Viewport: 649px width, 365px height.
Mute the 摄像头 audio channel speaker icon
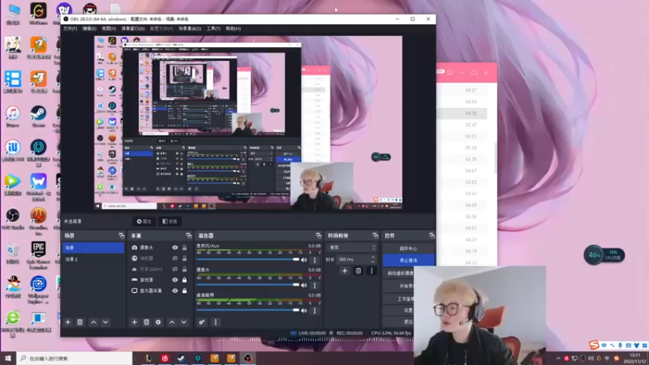pyautogui.click(x=304, y=286)
